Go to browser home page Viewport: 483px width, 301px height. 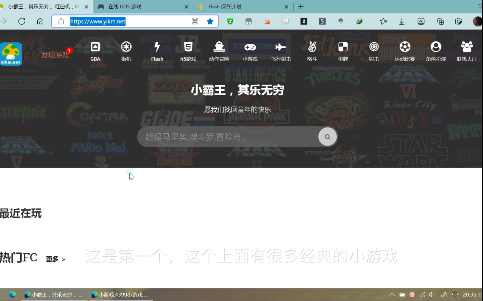click(40, 21)
